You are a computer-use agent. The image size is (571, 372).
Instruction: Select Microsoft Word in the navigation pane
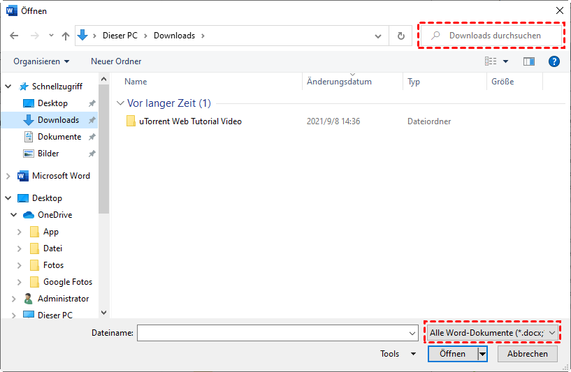pos(61,176)
